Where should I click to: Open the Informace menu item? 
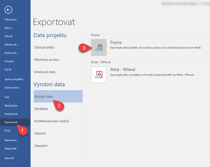[x=10, y=20]
